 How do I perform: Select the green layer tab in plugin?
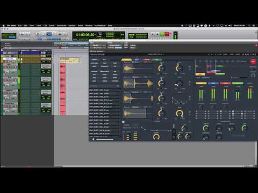157,60
